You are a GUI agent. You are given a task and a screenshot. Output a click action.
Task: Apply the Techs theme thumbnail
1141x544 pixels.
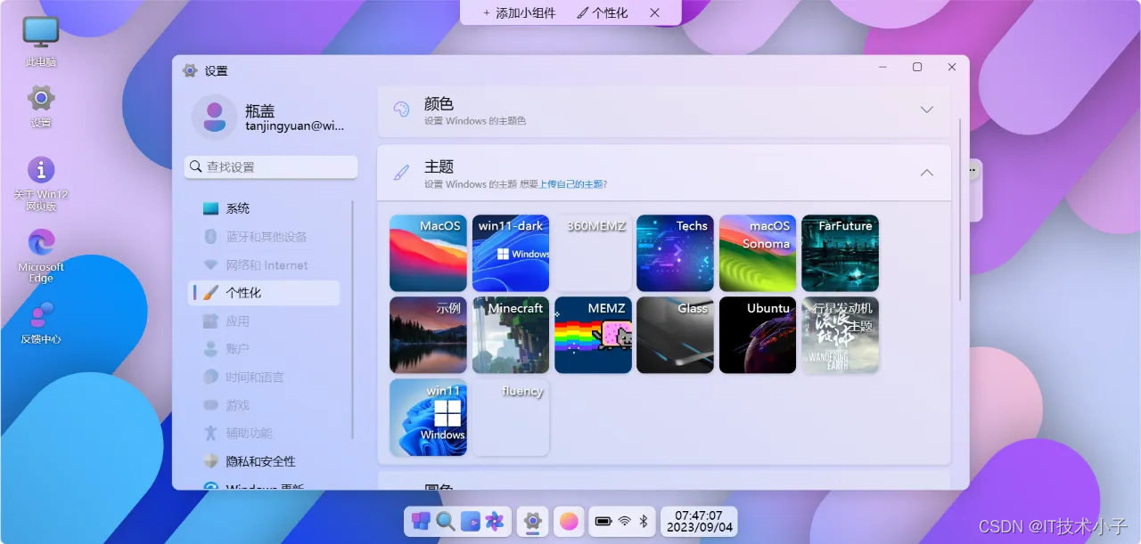pos(675,253)
